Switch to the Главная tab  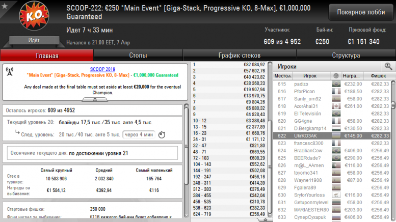[x=47, y=55]
